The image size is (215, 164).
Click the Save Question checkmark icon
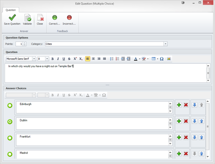click(x=12, y=18)
